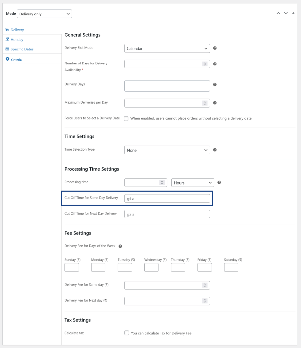Screen dimensions: 301x348
Task: Click Cut Off Time for Same Day Delivery field
Action: [x=167, y=199]
